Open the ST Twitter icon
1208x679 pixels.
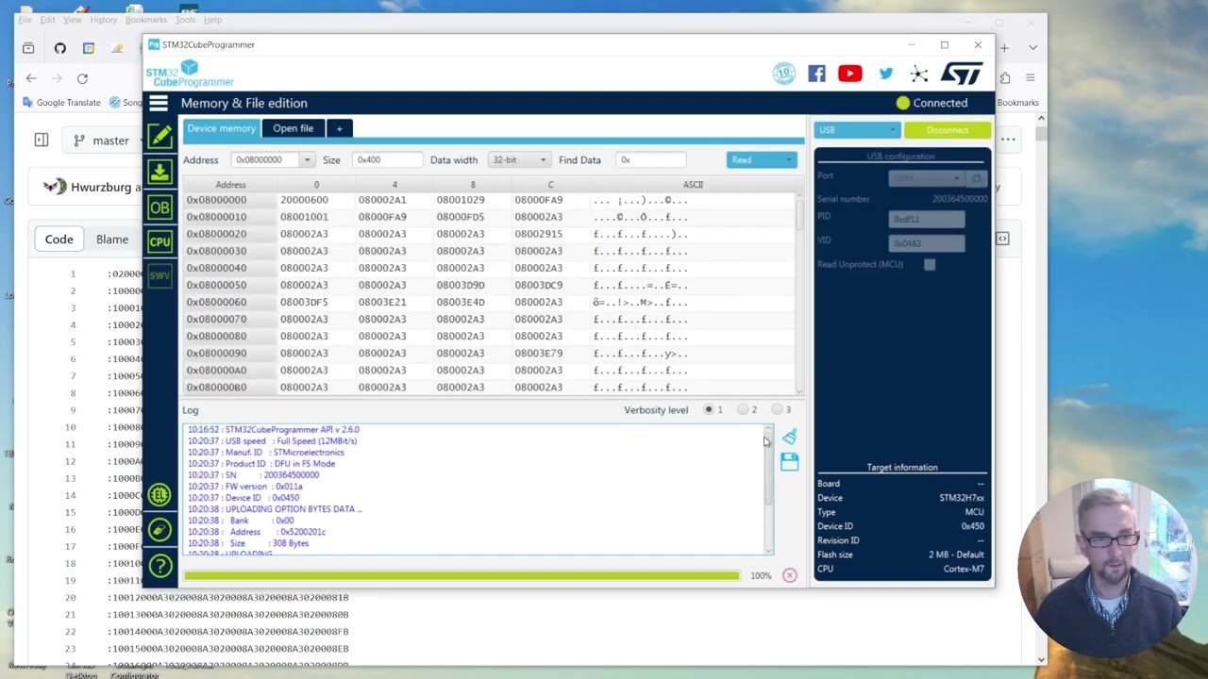pyautogui.click(x=886, y=74)
